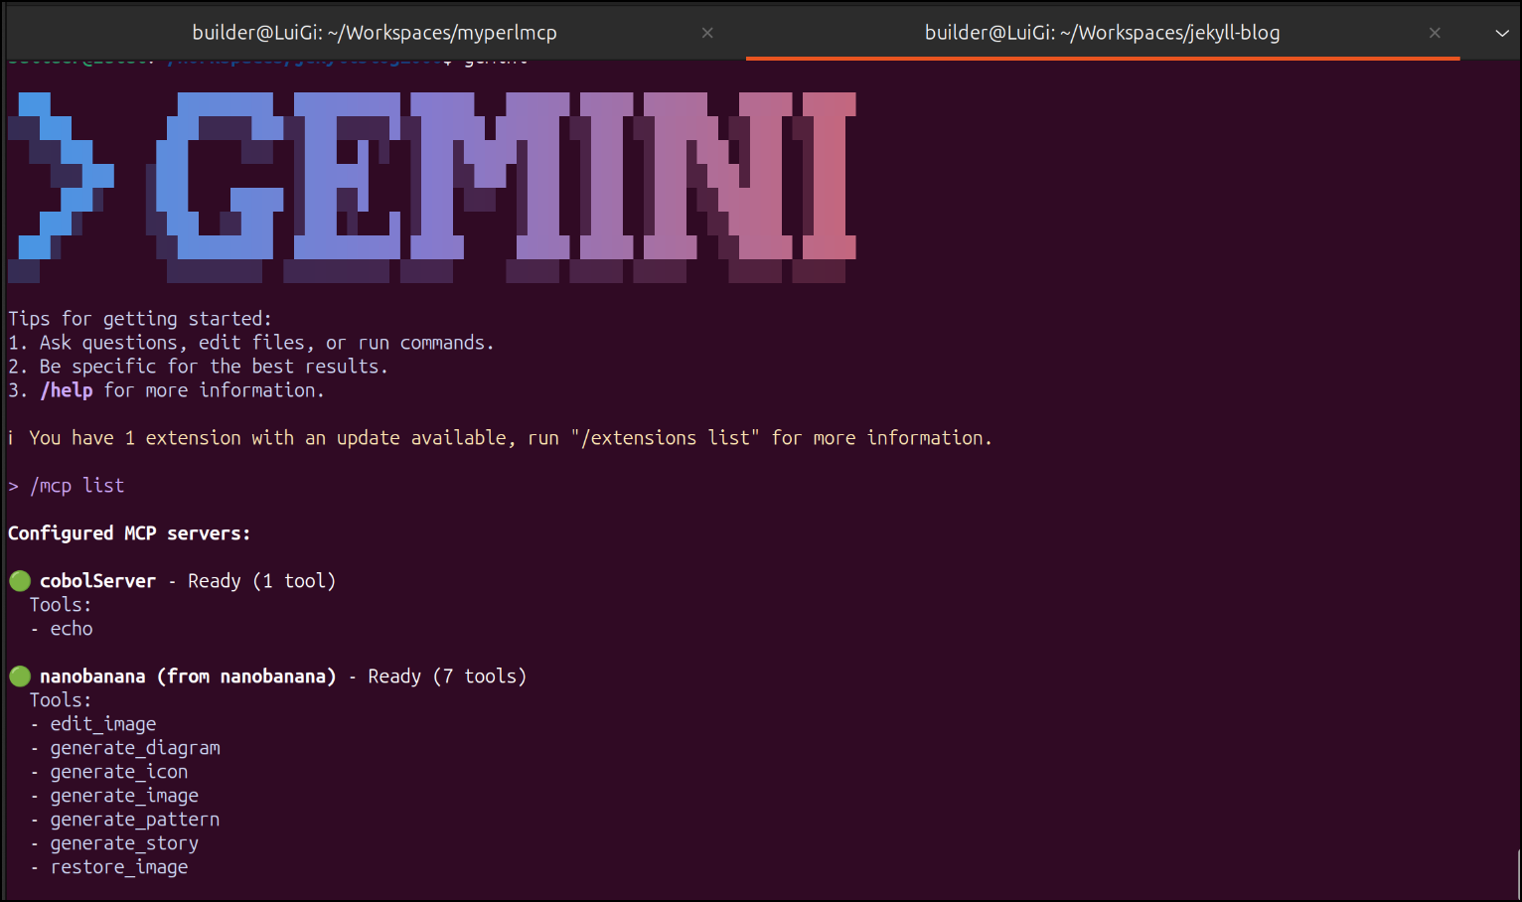
Task: Click the green status icon beside cobolServer
Action: [20, 581]
